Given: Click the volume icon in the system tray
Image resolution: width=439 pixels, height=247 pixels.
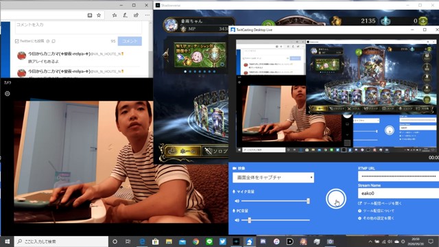Looking at the screenshot, I should 390,242.
